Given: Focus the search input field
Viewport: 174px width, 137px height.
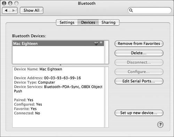Looking at the screenshot, I should tap(150, 10).
